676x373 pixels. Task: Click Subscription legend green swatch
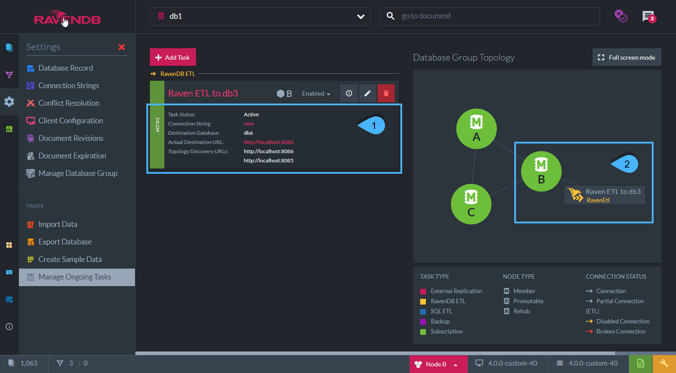(x=423, y=332)
